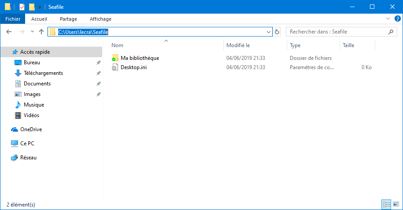Select the Desktop.ini file
Screen dimensions: 403x210
133,67
